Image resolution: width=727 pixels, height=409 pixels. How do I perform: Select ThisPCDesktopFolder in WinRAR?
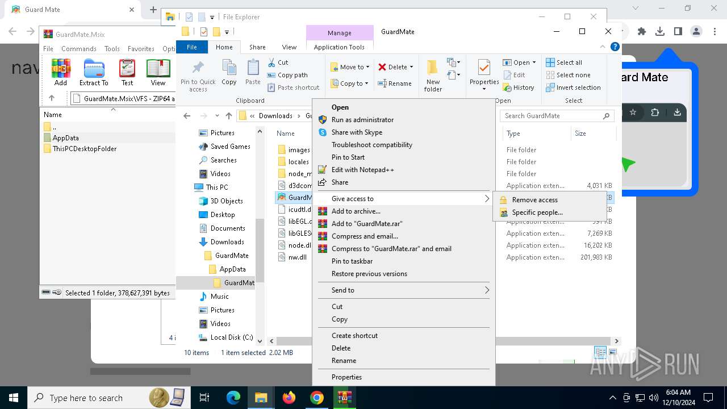pos(85,149)
